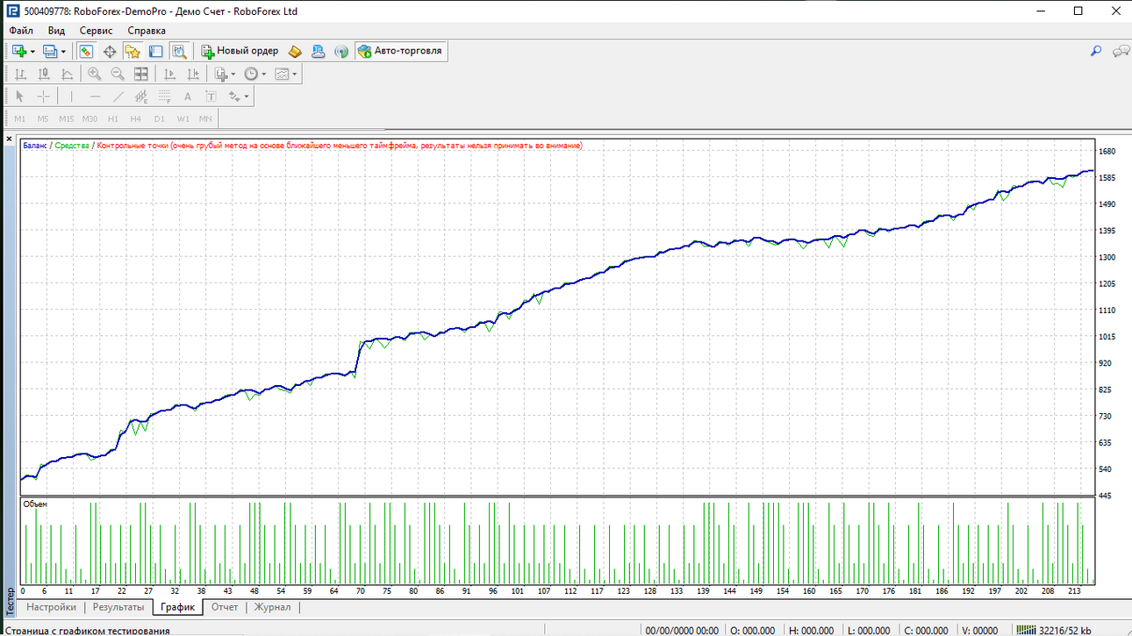
Task: Zoom out with the magnifier minus icon
Action: click(x=117, y=75)
